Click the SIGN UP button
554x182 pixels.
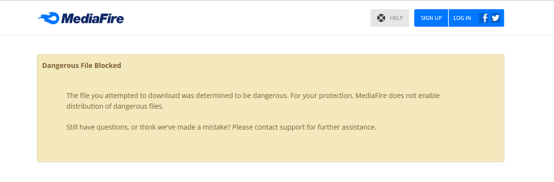pos(431,18)
